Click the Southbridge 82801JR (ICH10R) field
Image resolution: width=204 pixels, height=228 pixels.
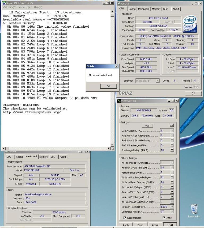[x=55, y=179]
